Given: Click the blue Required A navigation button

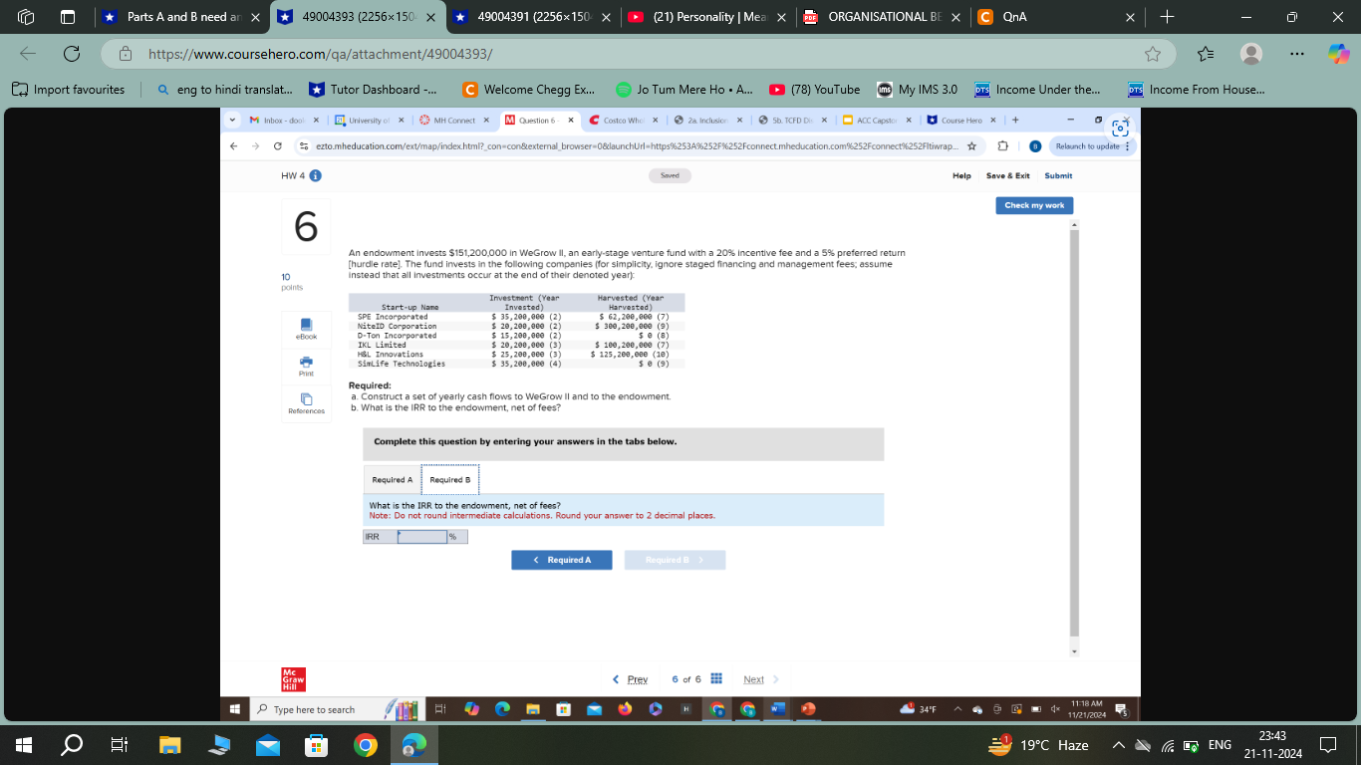Looking at the screenshot, I should click(x=562, y=560).
